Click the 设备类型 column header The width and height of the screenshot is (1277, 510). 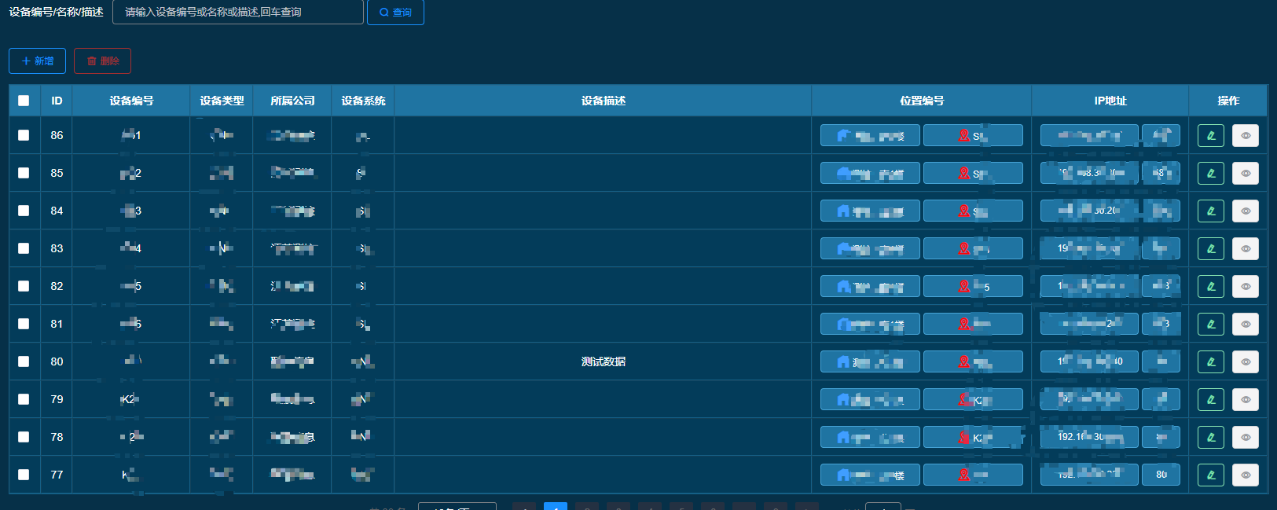pos(222,101)
